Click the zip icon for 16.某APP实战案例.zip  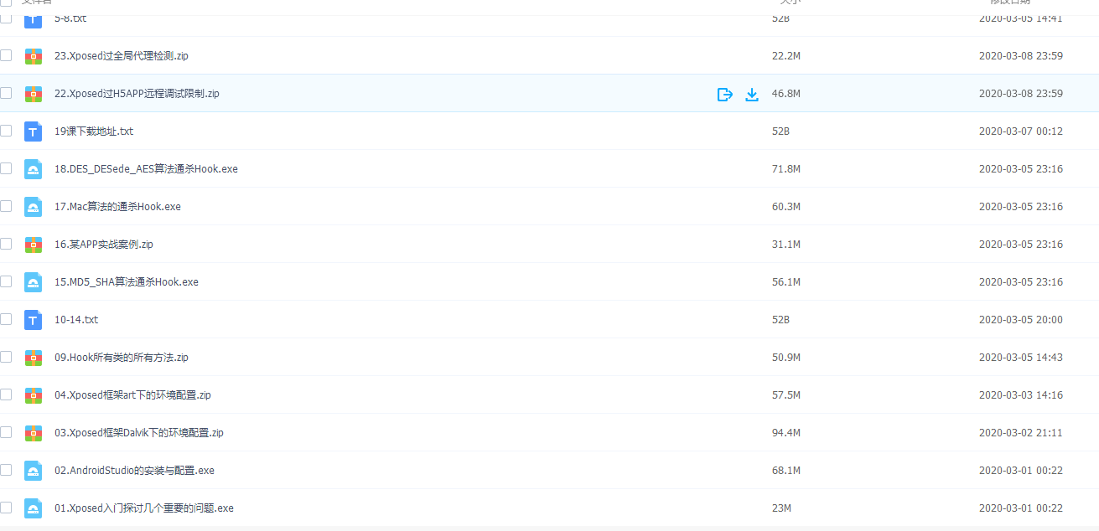[x=34, y=245]
